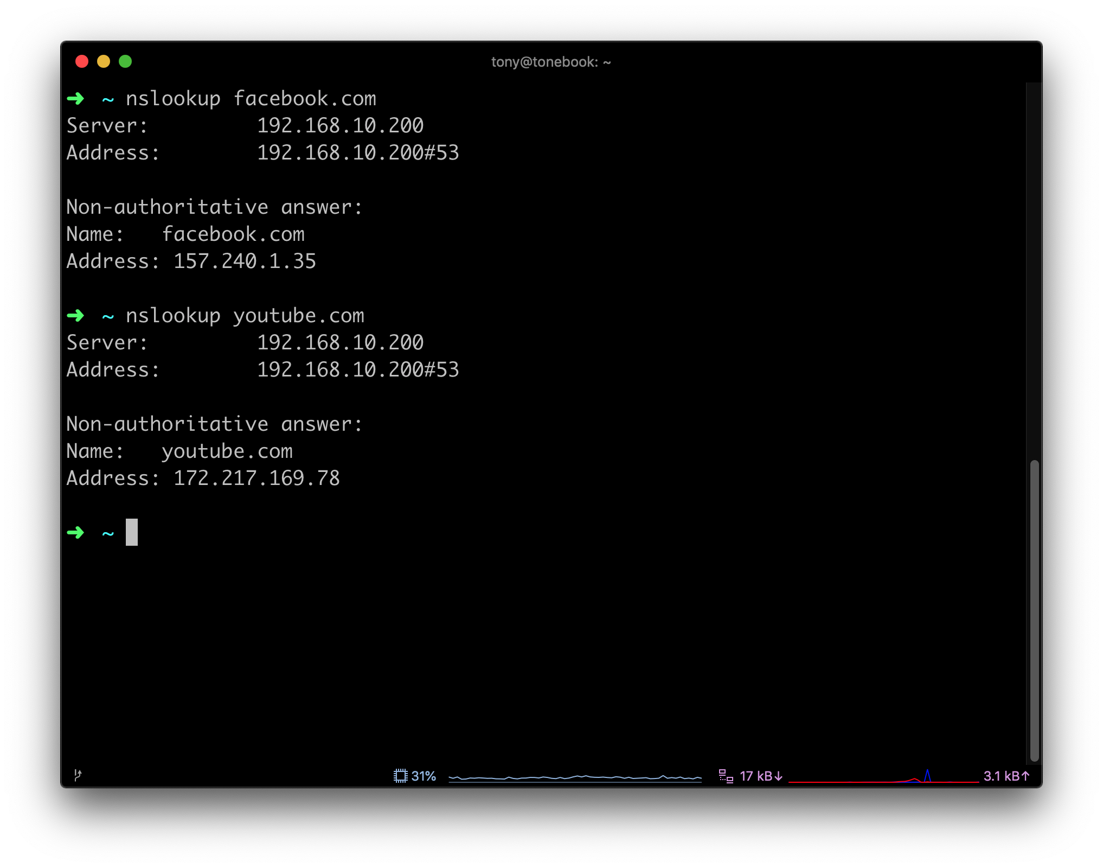Click the green arrow before nslookup youtube.com
Screen dimensions: 1103x868
76,315
